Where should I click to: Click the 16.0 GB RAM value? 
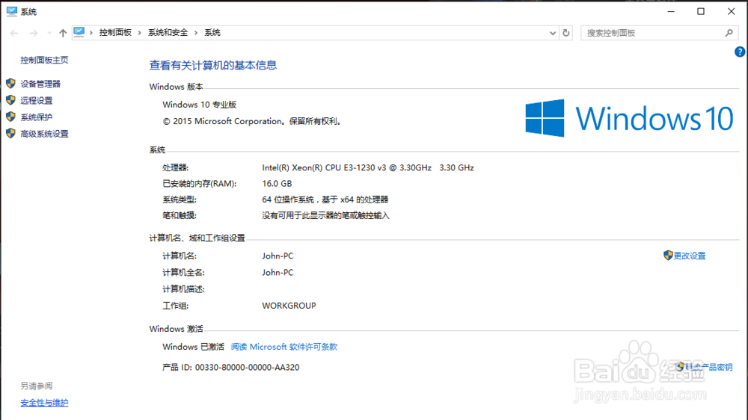pos(277,184)
